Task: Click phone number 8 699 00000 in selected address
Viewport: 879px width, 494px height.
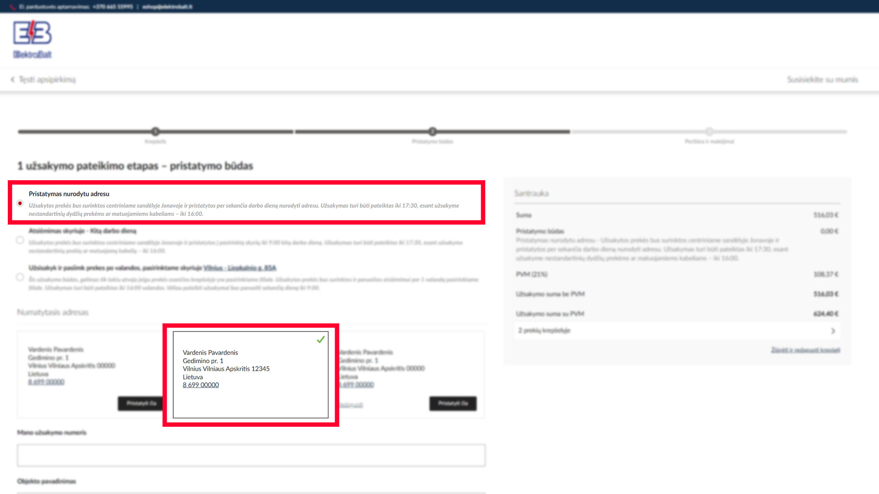Action: tap(201, 385)
